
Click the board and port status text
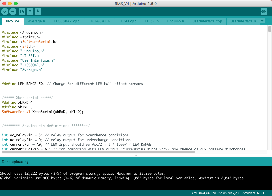click(229, 193)
